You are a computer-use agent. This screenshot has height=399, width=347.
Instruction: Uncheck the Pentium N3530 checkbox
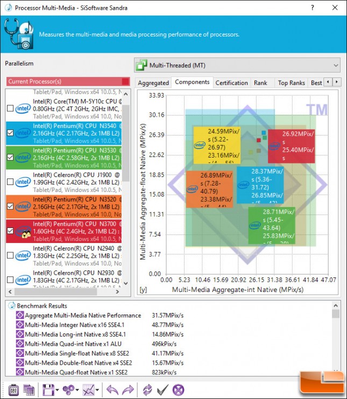(10, 157)
